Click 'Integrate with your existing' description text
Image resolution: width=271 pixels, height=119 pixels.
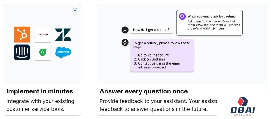40,101
